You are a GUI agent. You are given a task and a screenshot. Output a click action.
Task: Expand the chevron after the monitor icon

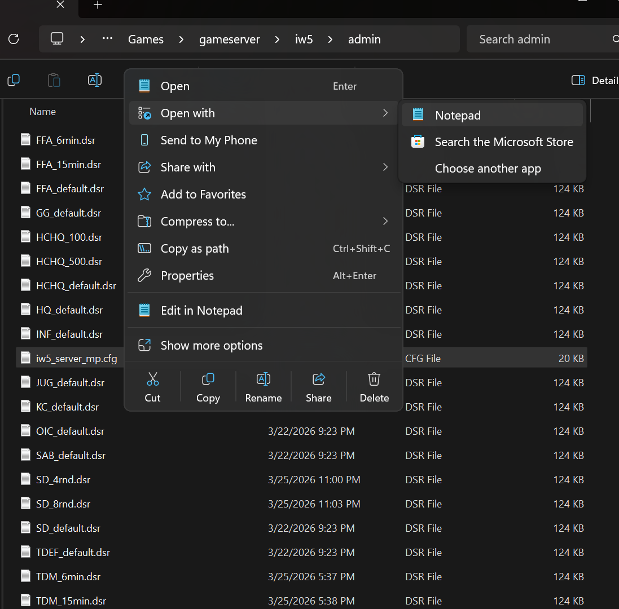tap(82, 39)
